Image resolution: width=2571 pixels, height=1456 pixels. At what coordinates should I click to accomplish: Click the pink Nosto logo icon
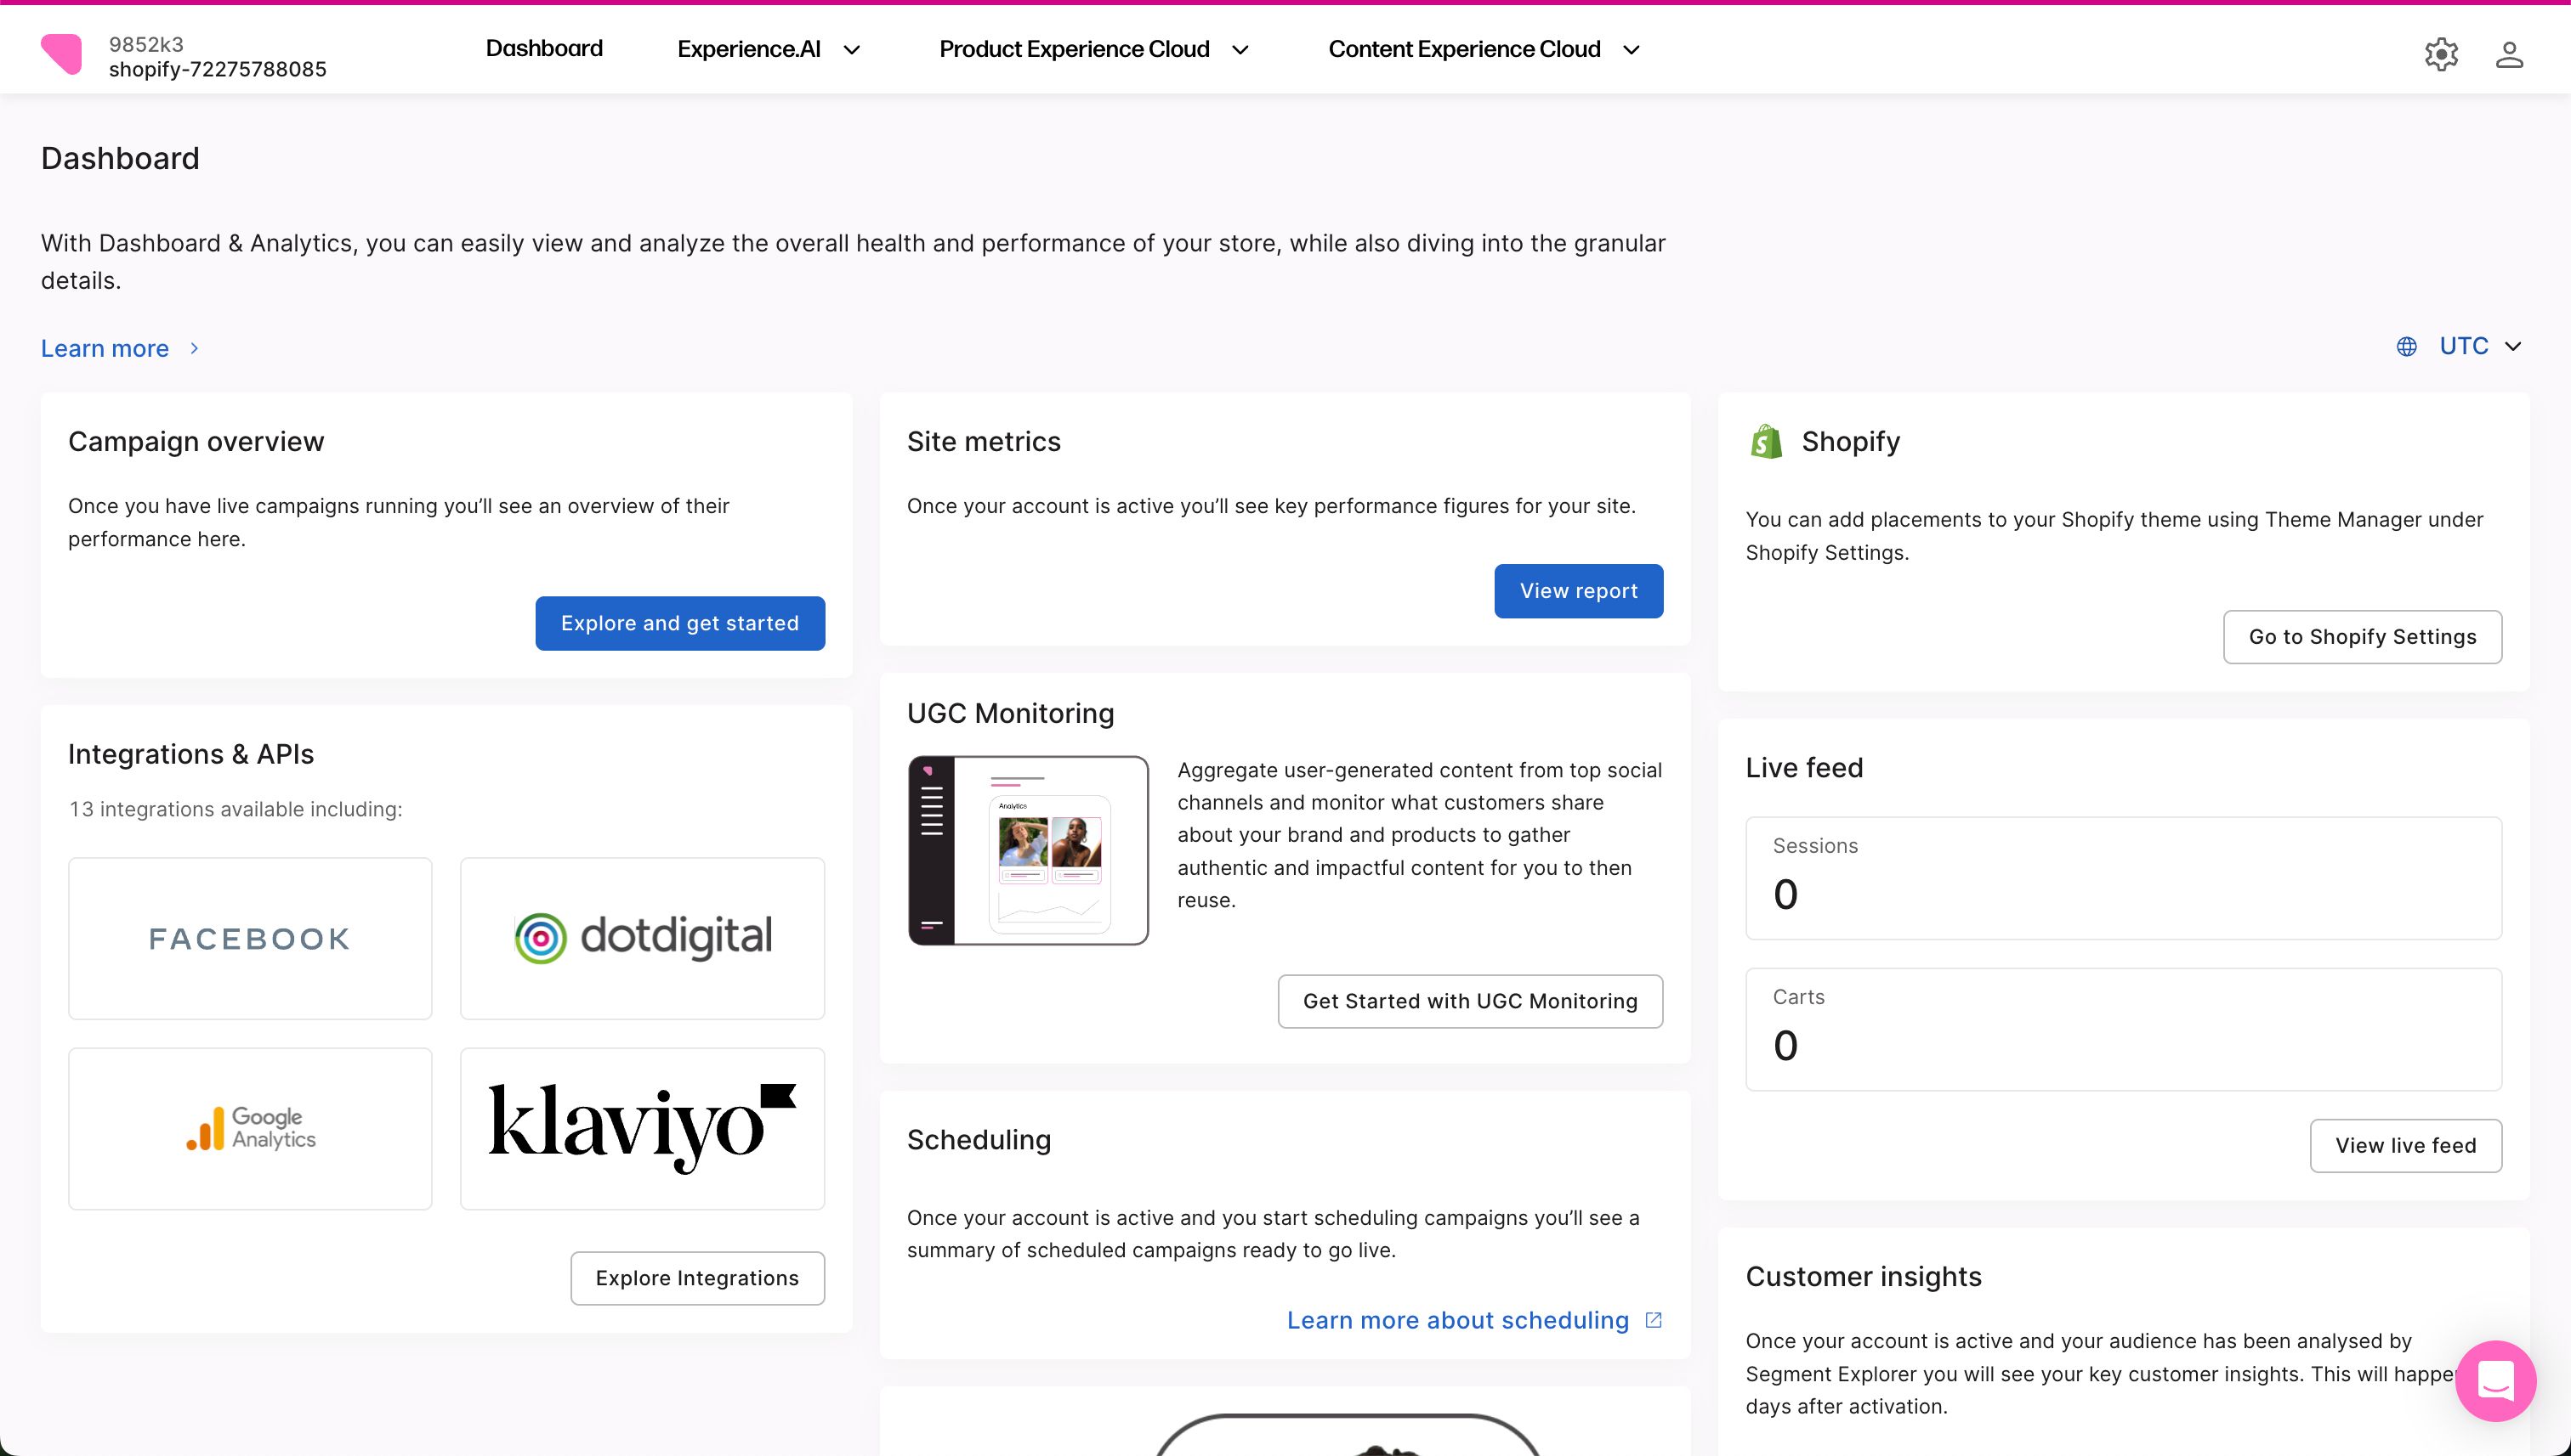(62, 54)
